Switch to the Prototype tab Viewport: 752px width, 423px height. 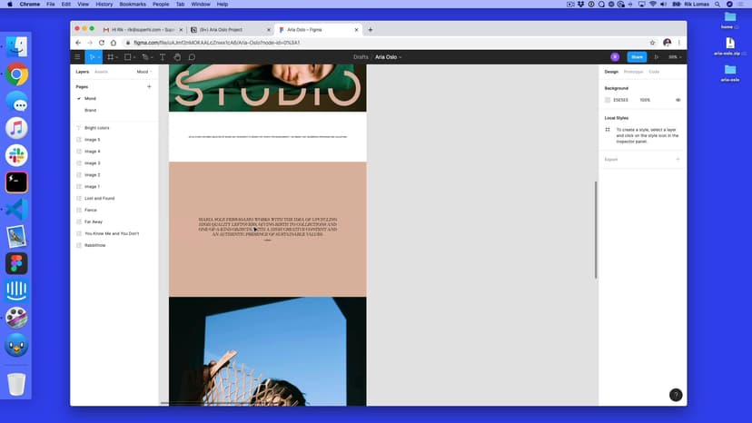(633, 72)
